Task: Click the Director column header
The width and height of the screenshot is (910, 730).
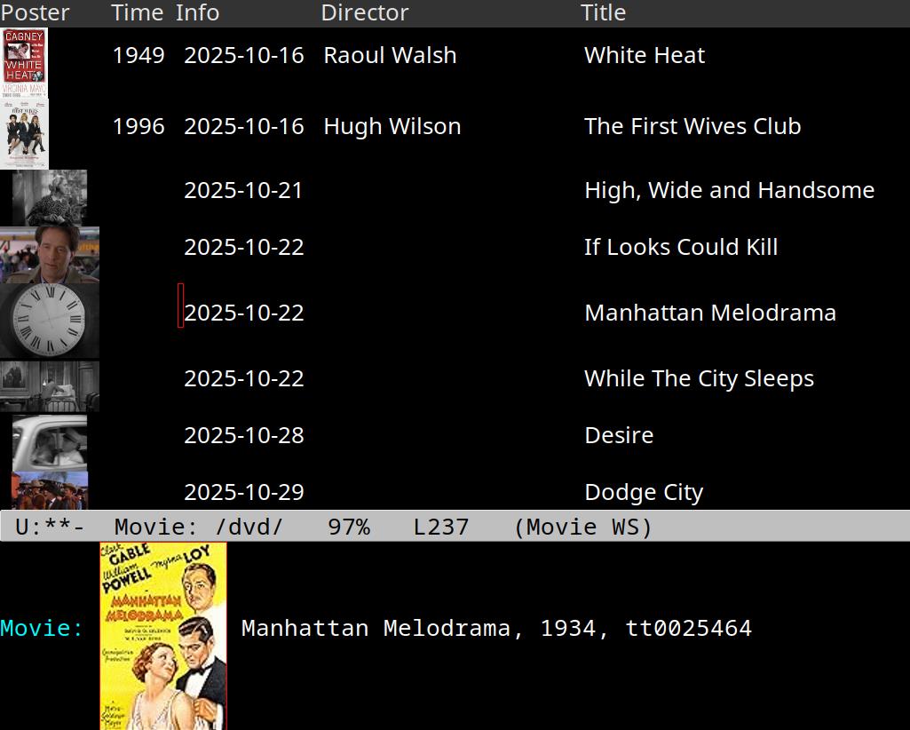Action: point(364,13)
